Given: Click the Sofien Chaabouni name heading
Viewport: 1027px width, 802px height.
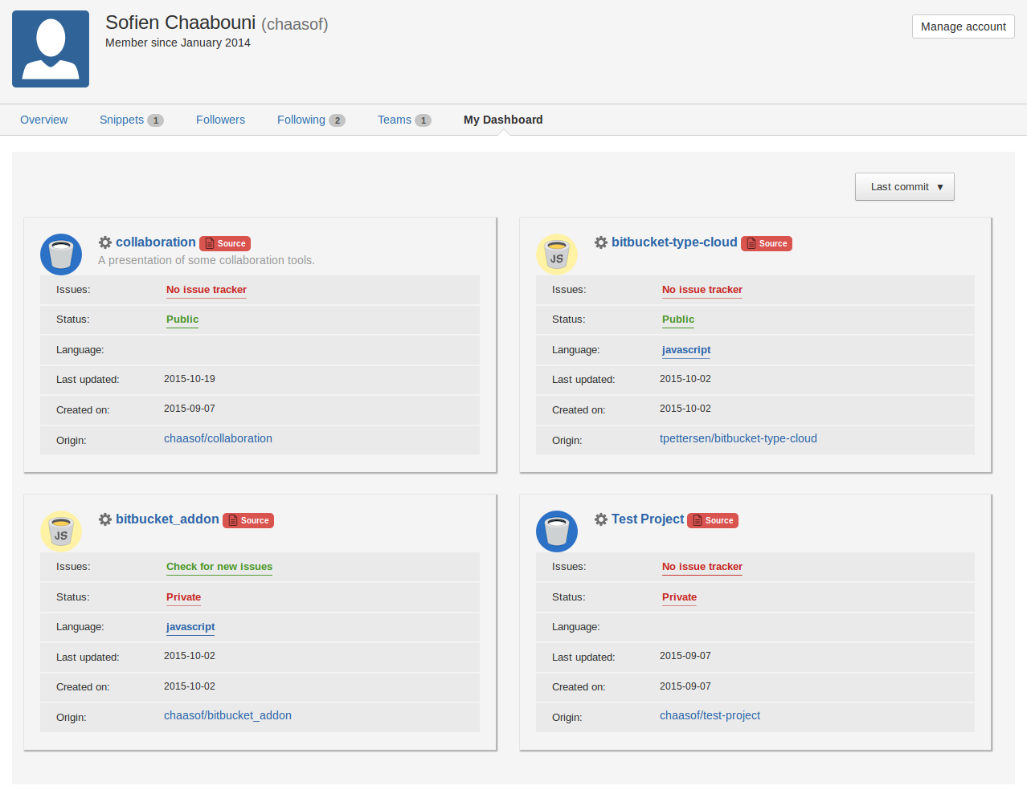Looking at the screenshot, I should click(181, 22).
